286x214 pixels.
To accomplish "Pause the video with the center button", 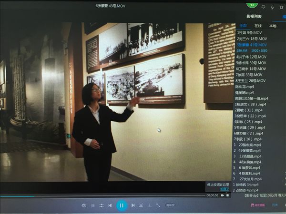I will click(121, 205).
